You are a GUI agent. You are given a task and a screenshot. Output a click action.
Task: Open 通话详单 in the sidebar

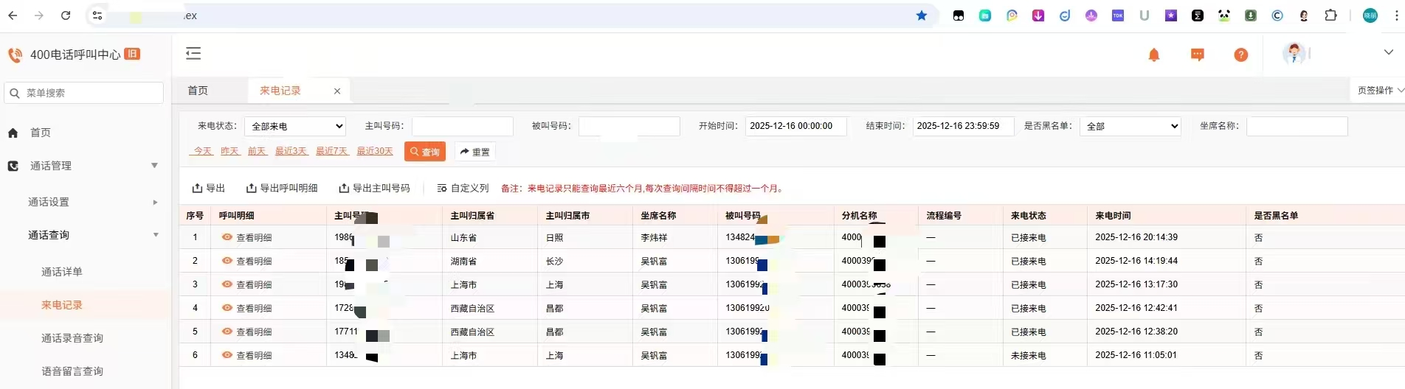click(62, 272)
